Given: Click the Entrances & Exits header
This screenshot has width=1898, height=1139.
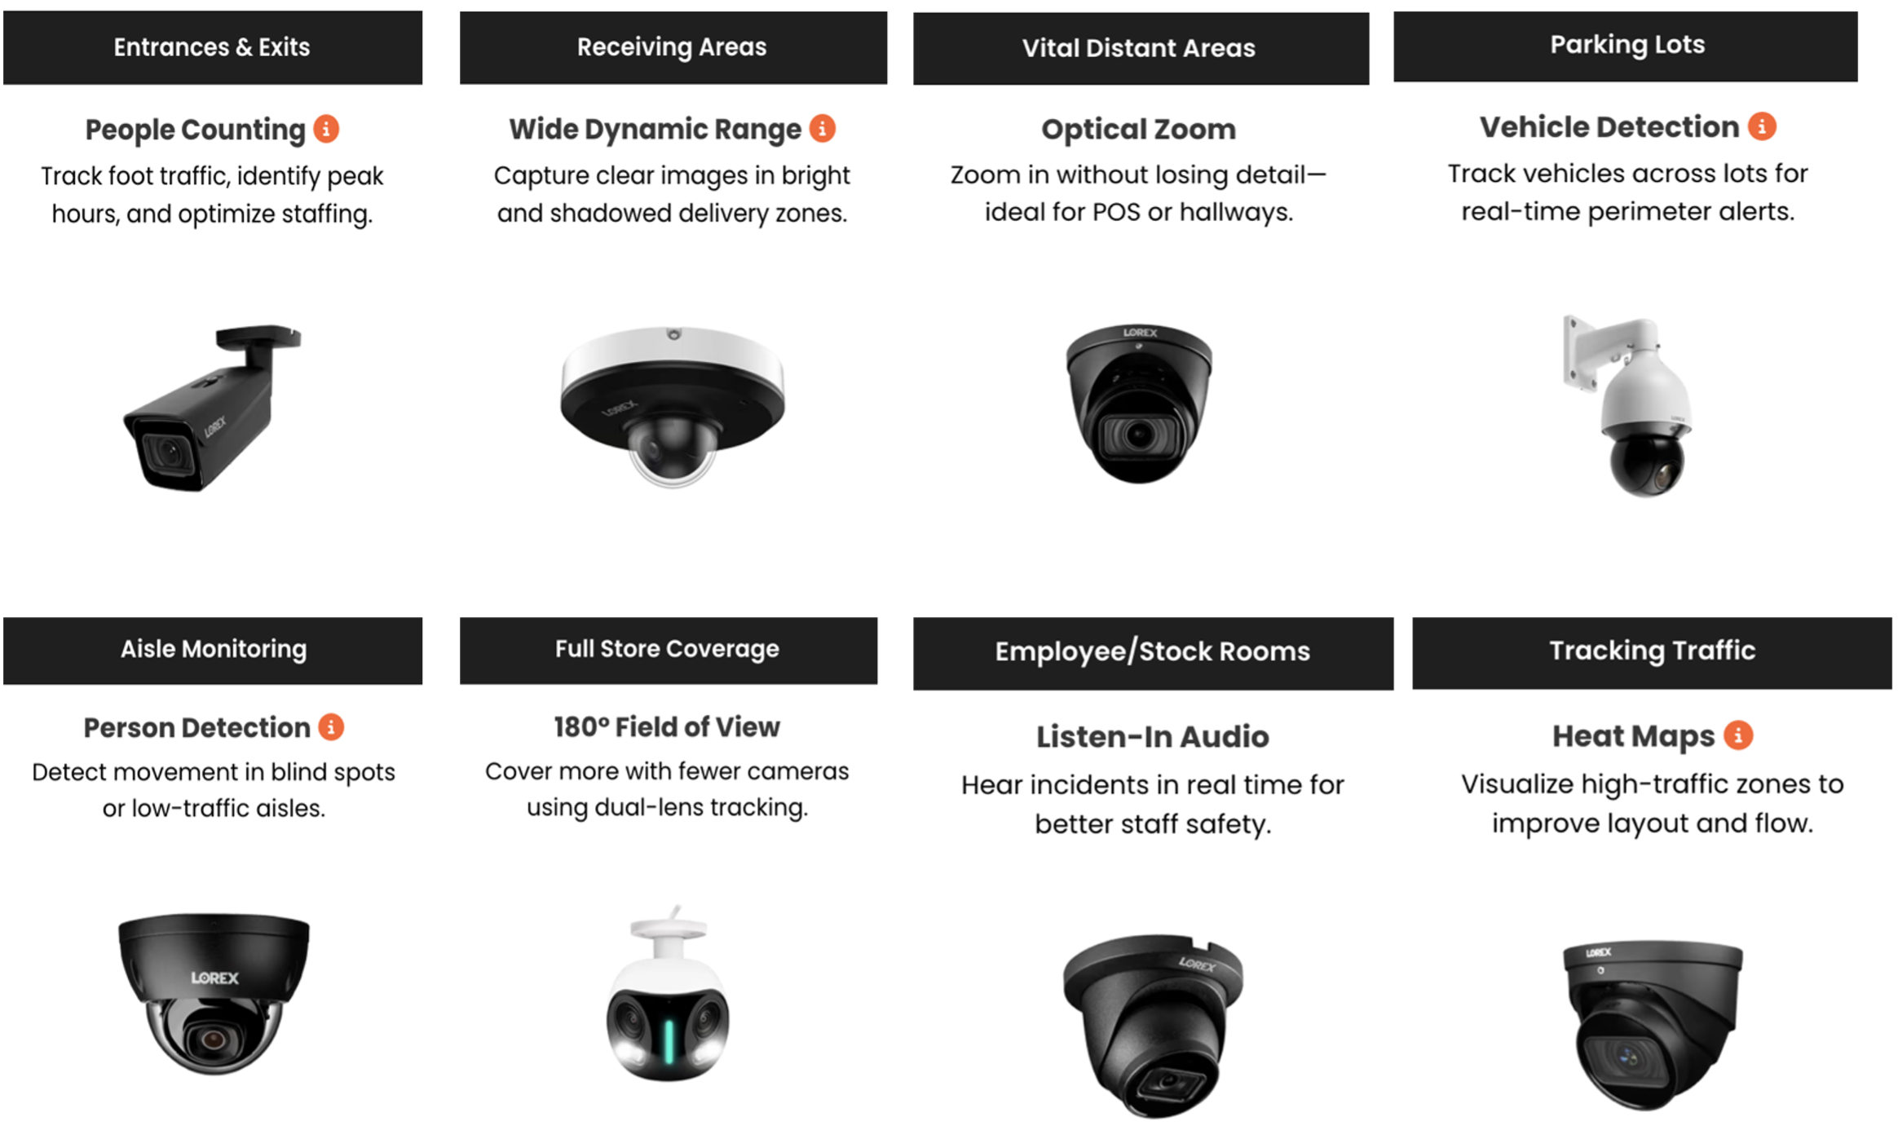Looking at the screenshot, I should pyautogui.click(x=212, y=47).
